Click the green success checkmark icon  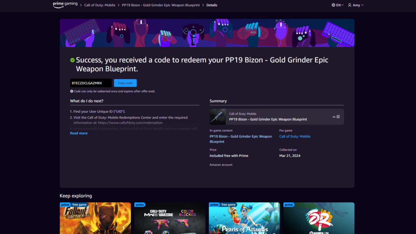pos(72,60)
